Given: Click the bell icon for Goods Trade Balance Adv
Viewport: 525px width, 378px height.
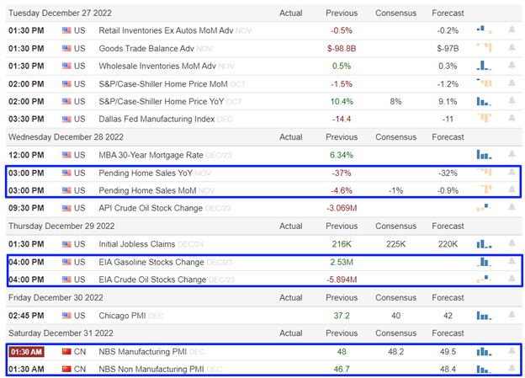Looking at the screenshot, I should 511,48.
